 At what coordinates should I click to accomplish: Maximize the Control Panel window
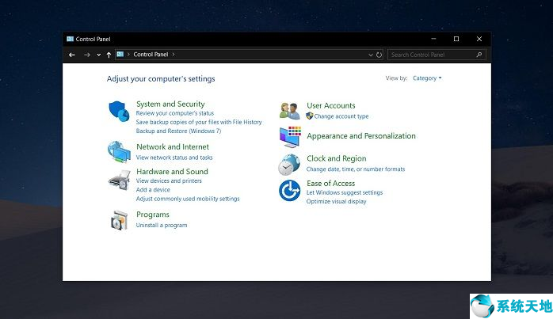456,39
